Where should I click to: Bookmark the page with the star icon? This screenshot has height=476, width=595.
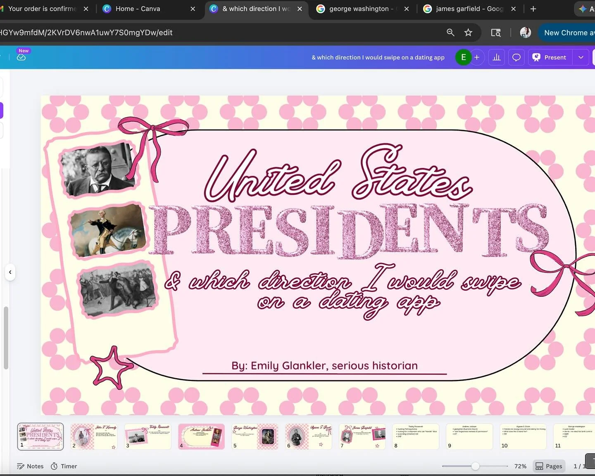point(469,33)
